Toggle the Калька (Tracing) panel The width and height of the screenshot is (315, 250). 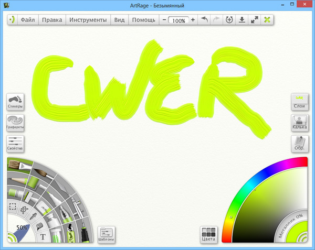pos(299,123)
